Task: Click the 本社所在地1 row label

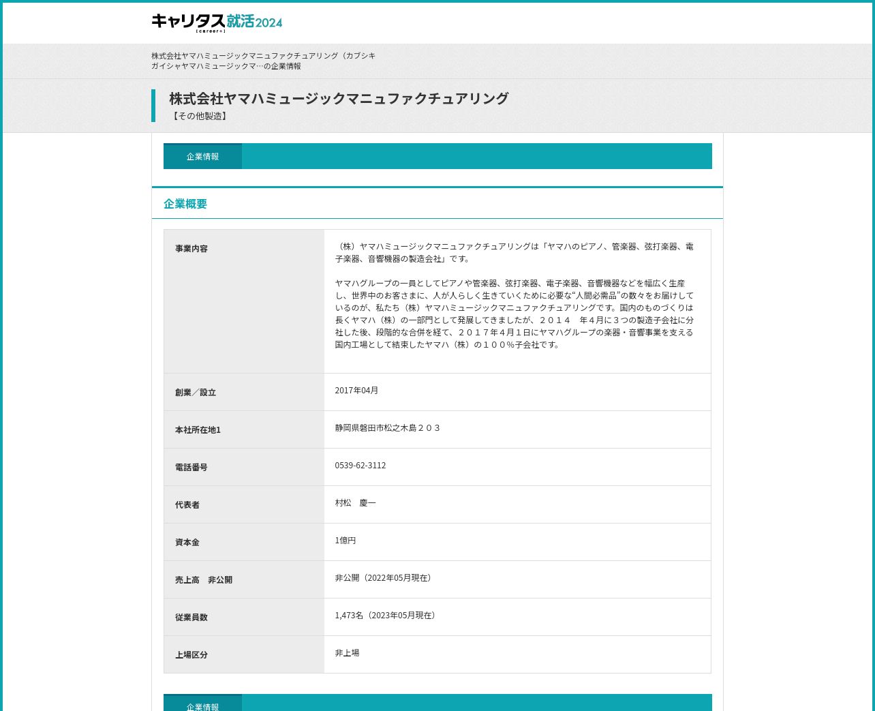Action: [198, 430]
